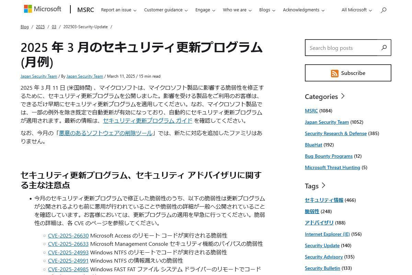The width and height of the screenshot is (412, 275).
Task: Open search using the top navigation magnifying glass
Action: [x=384, y=10]
